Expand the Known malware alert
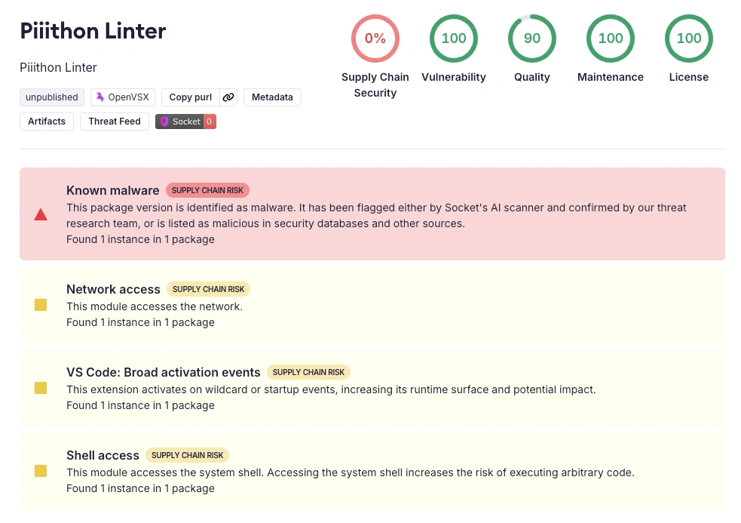 113,190
